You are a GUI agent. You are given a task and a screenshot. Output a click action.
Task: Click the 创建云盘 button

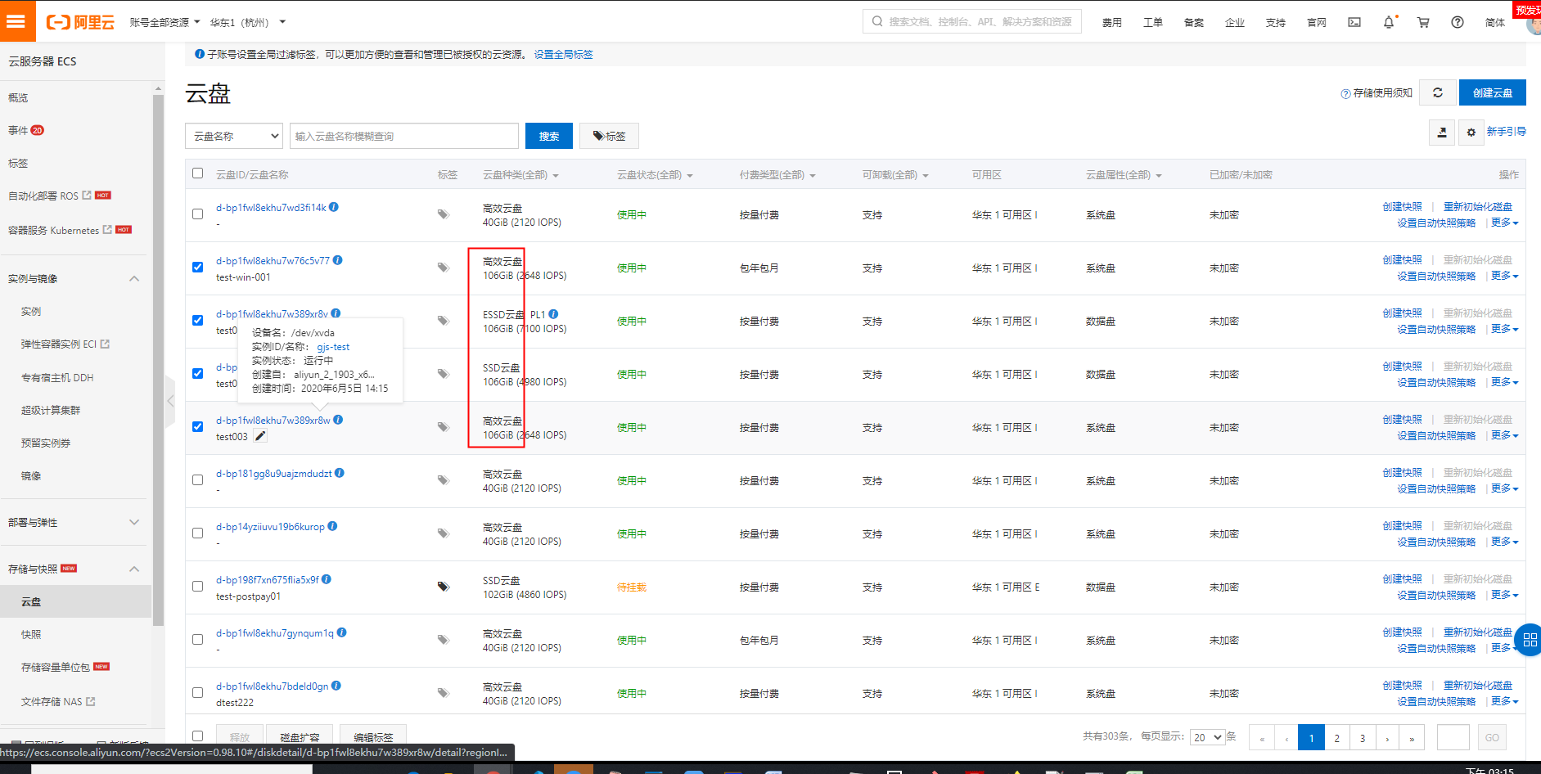click(1493, 92)
